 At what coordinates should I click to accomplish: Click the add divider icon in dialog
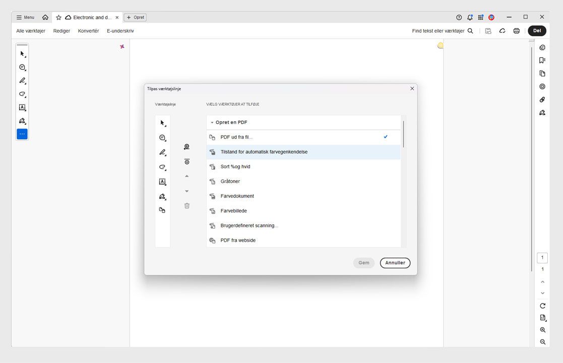(x=186, y=162)
